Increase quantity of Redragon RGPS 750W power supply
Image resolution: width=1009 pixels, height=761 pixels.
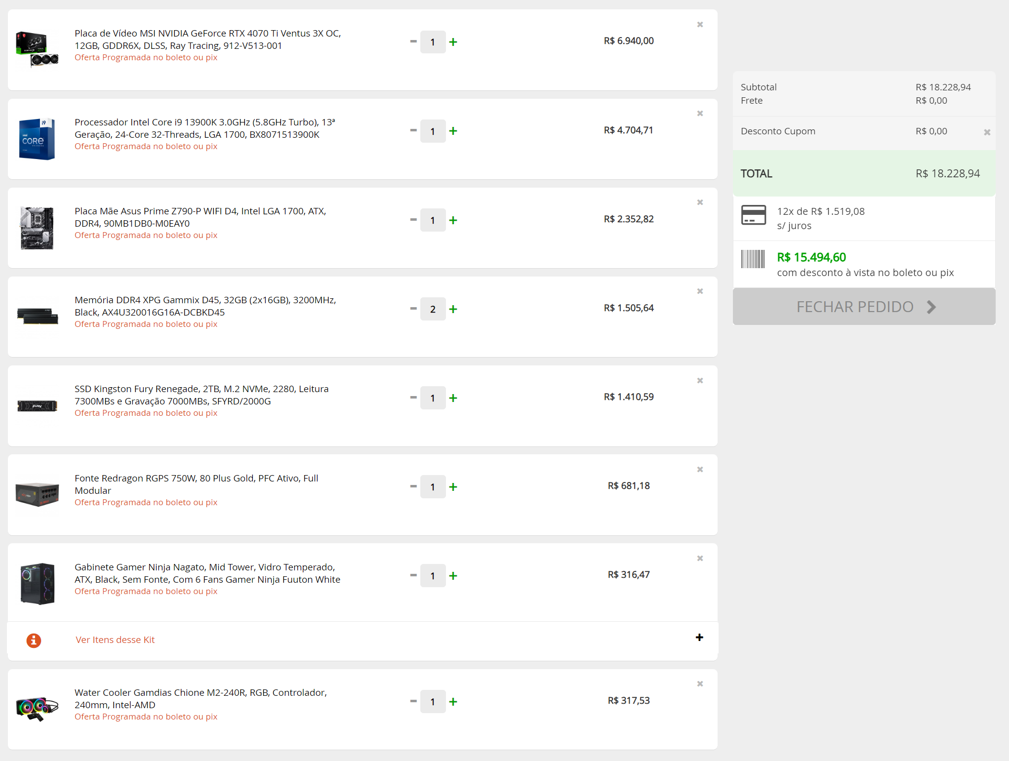pyautogui.click(x=453, y=486)
